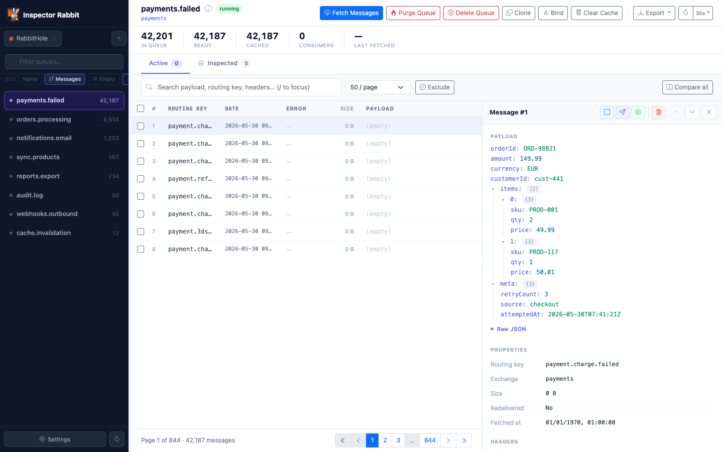Open the notifications.email queue
723x452 pixels.
(x=64, y=138)
